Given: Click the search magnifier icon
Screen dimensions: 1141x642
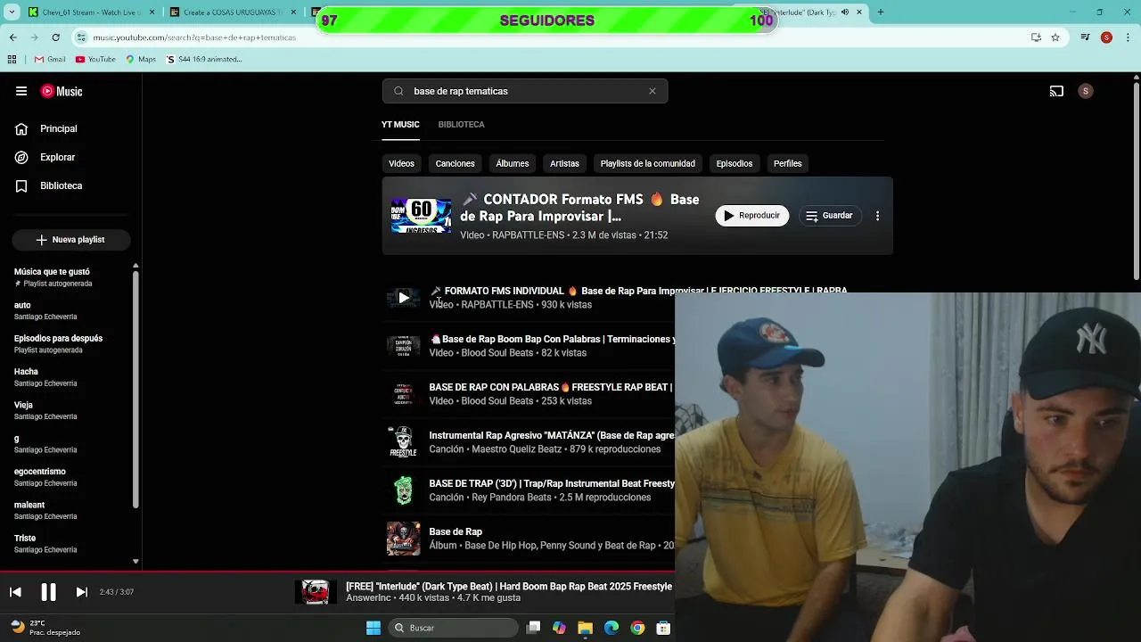Looking at the screenshot, I should point(398,91).
